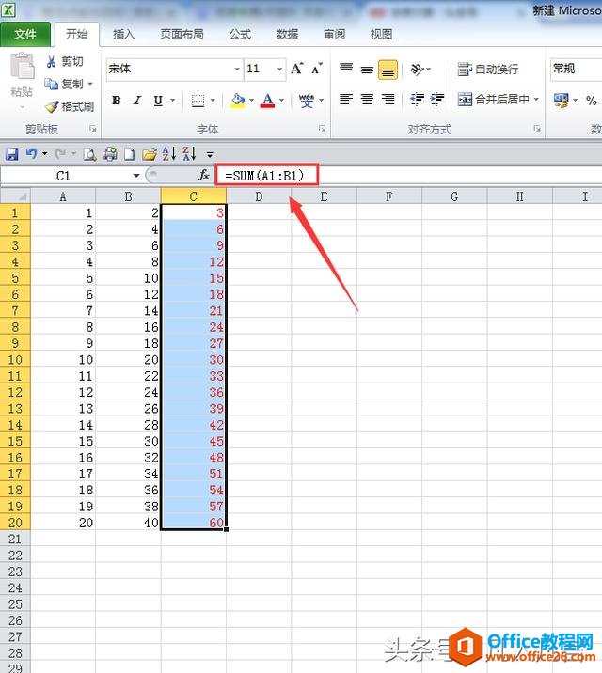The width and height of the screenshot is (602, 673).
Task: Click the percent style icon
Action: pyautogui.click(x=592, y=101)
